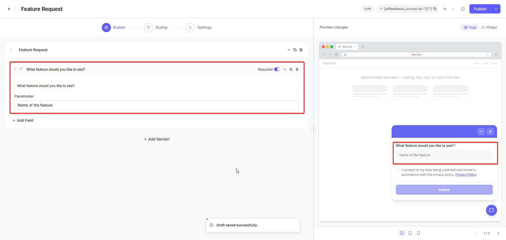Viewport: 506px width, 240px height.
Task: Undo the last change
Action: 445,9
